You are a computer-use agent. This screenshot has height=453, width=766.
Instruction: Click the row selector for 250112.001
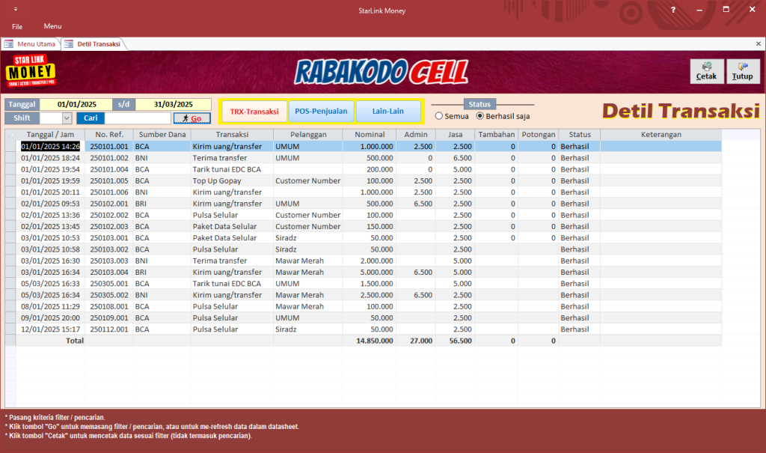(10, 329)
